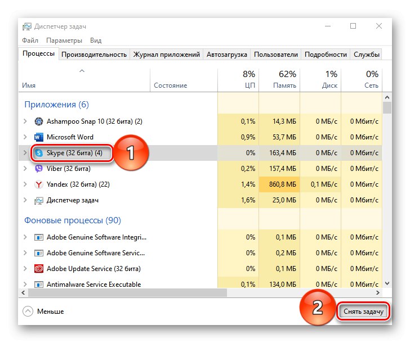Click the Приложения (6) group heading
This screenshot has width=410, height=343.
point(56,105)
